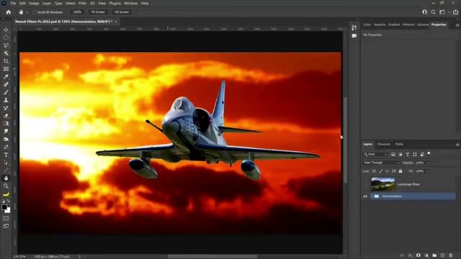Toggle filter for adjustment layers

tap(400, 154)
